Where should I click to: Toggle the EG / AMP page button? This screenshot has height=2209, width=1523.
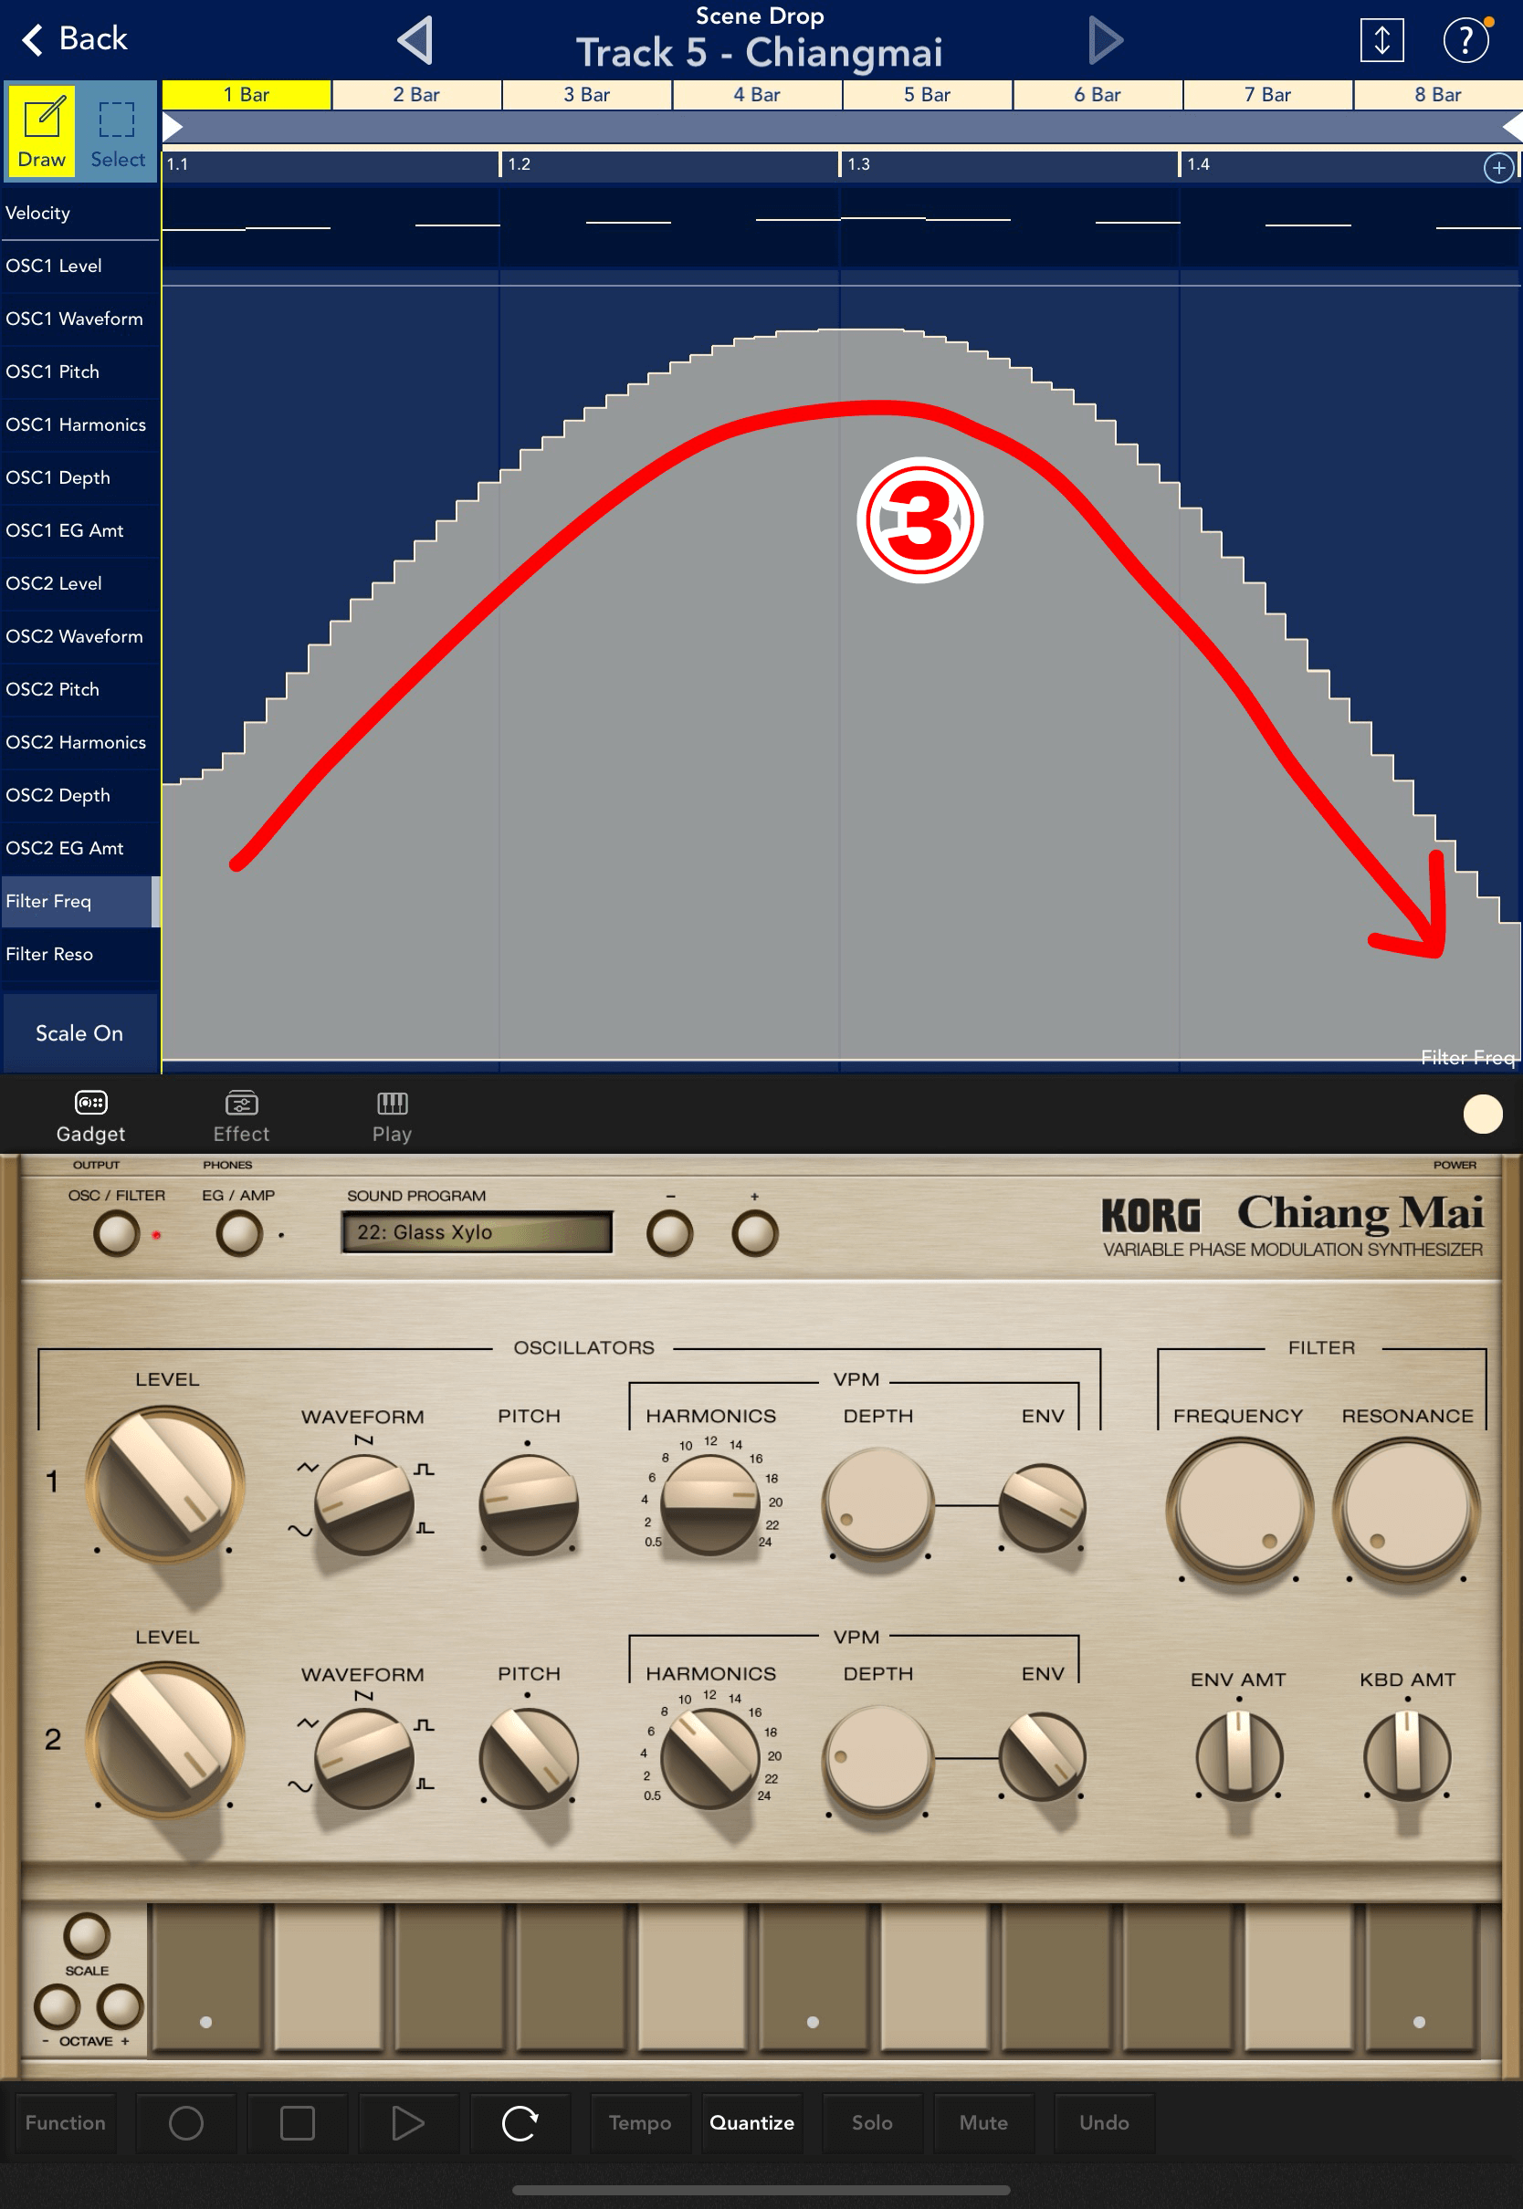coord(238,1233)
